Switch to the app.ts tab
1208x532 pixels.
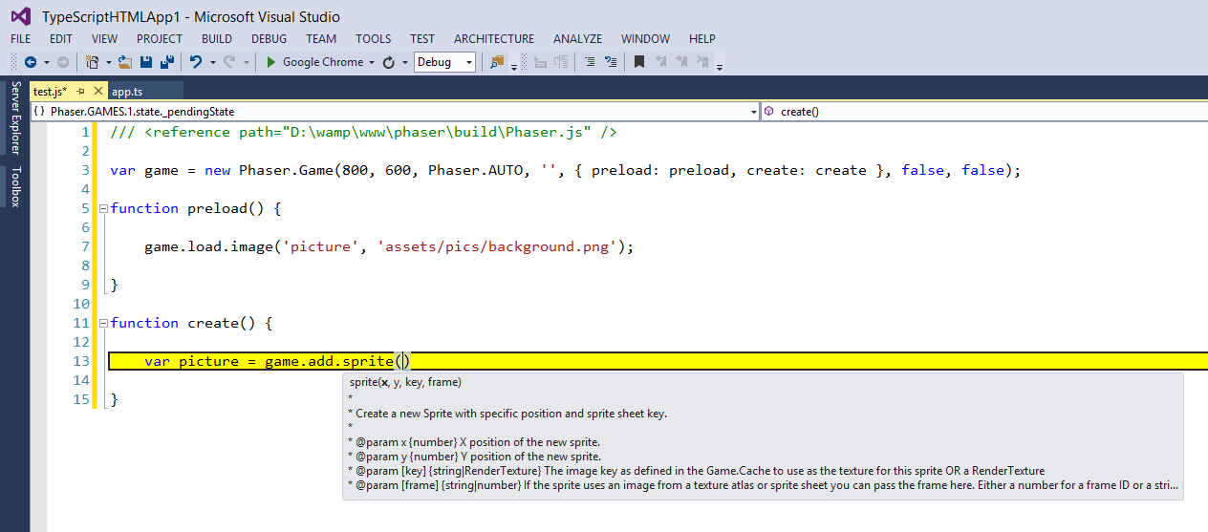pos(127,92)
